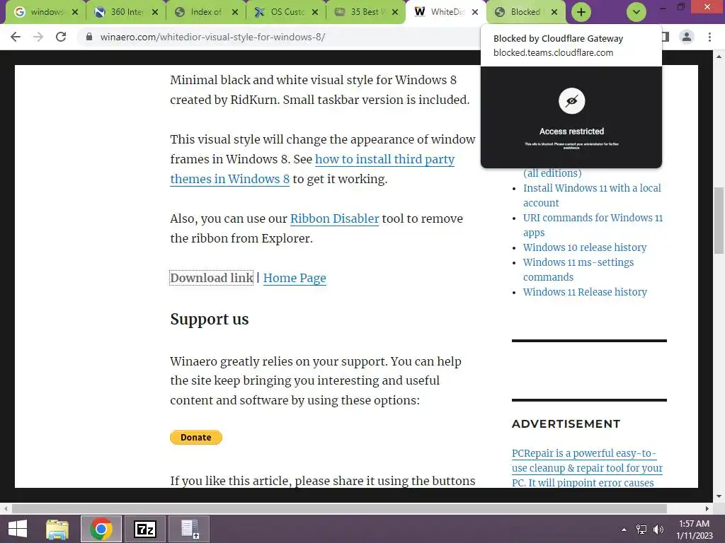
Task: Open the Windows Start menu
Action: (x=18, y=529)
